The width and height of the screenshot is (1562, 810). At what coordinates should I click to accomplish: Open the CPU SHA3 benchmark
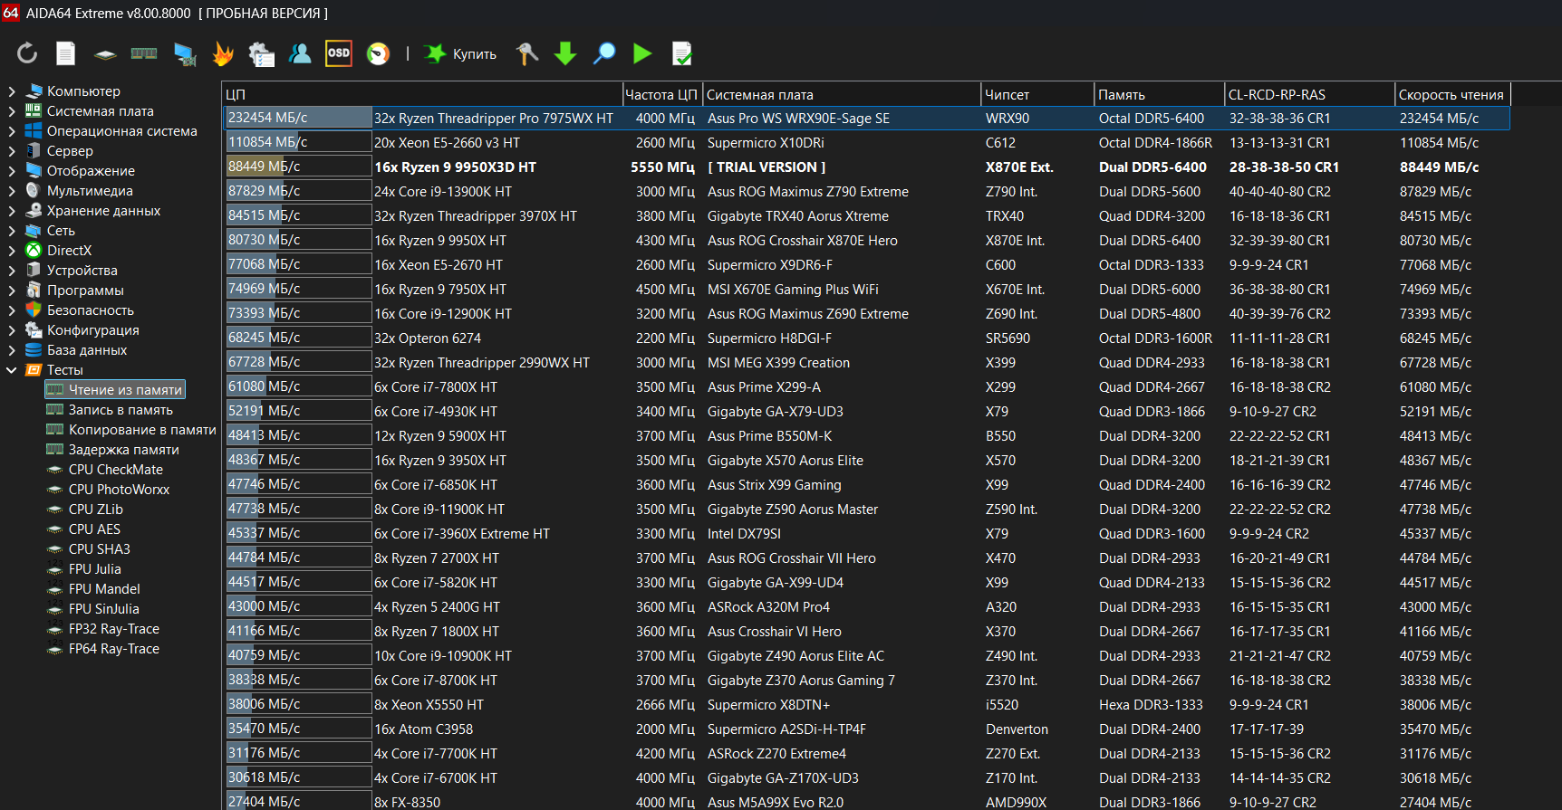89,549
